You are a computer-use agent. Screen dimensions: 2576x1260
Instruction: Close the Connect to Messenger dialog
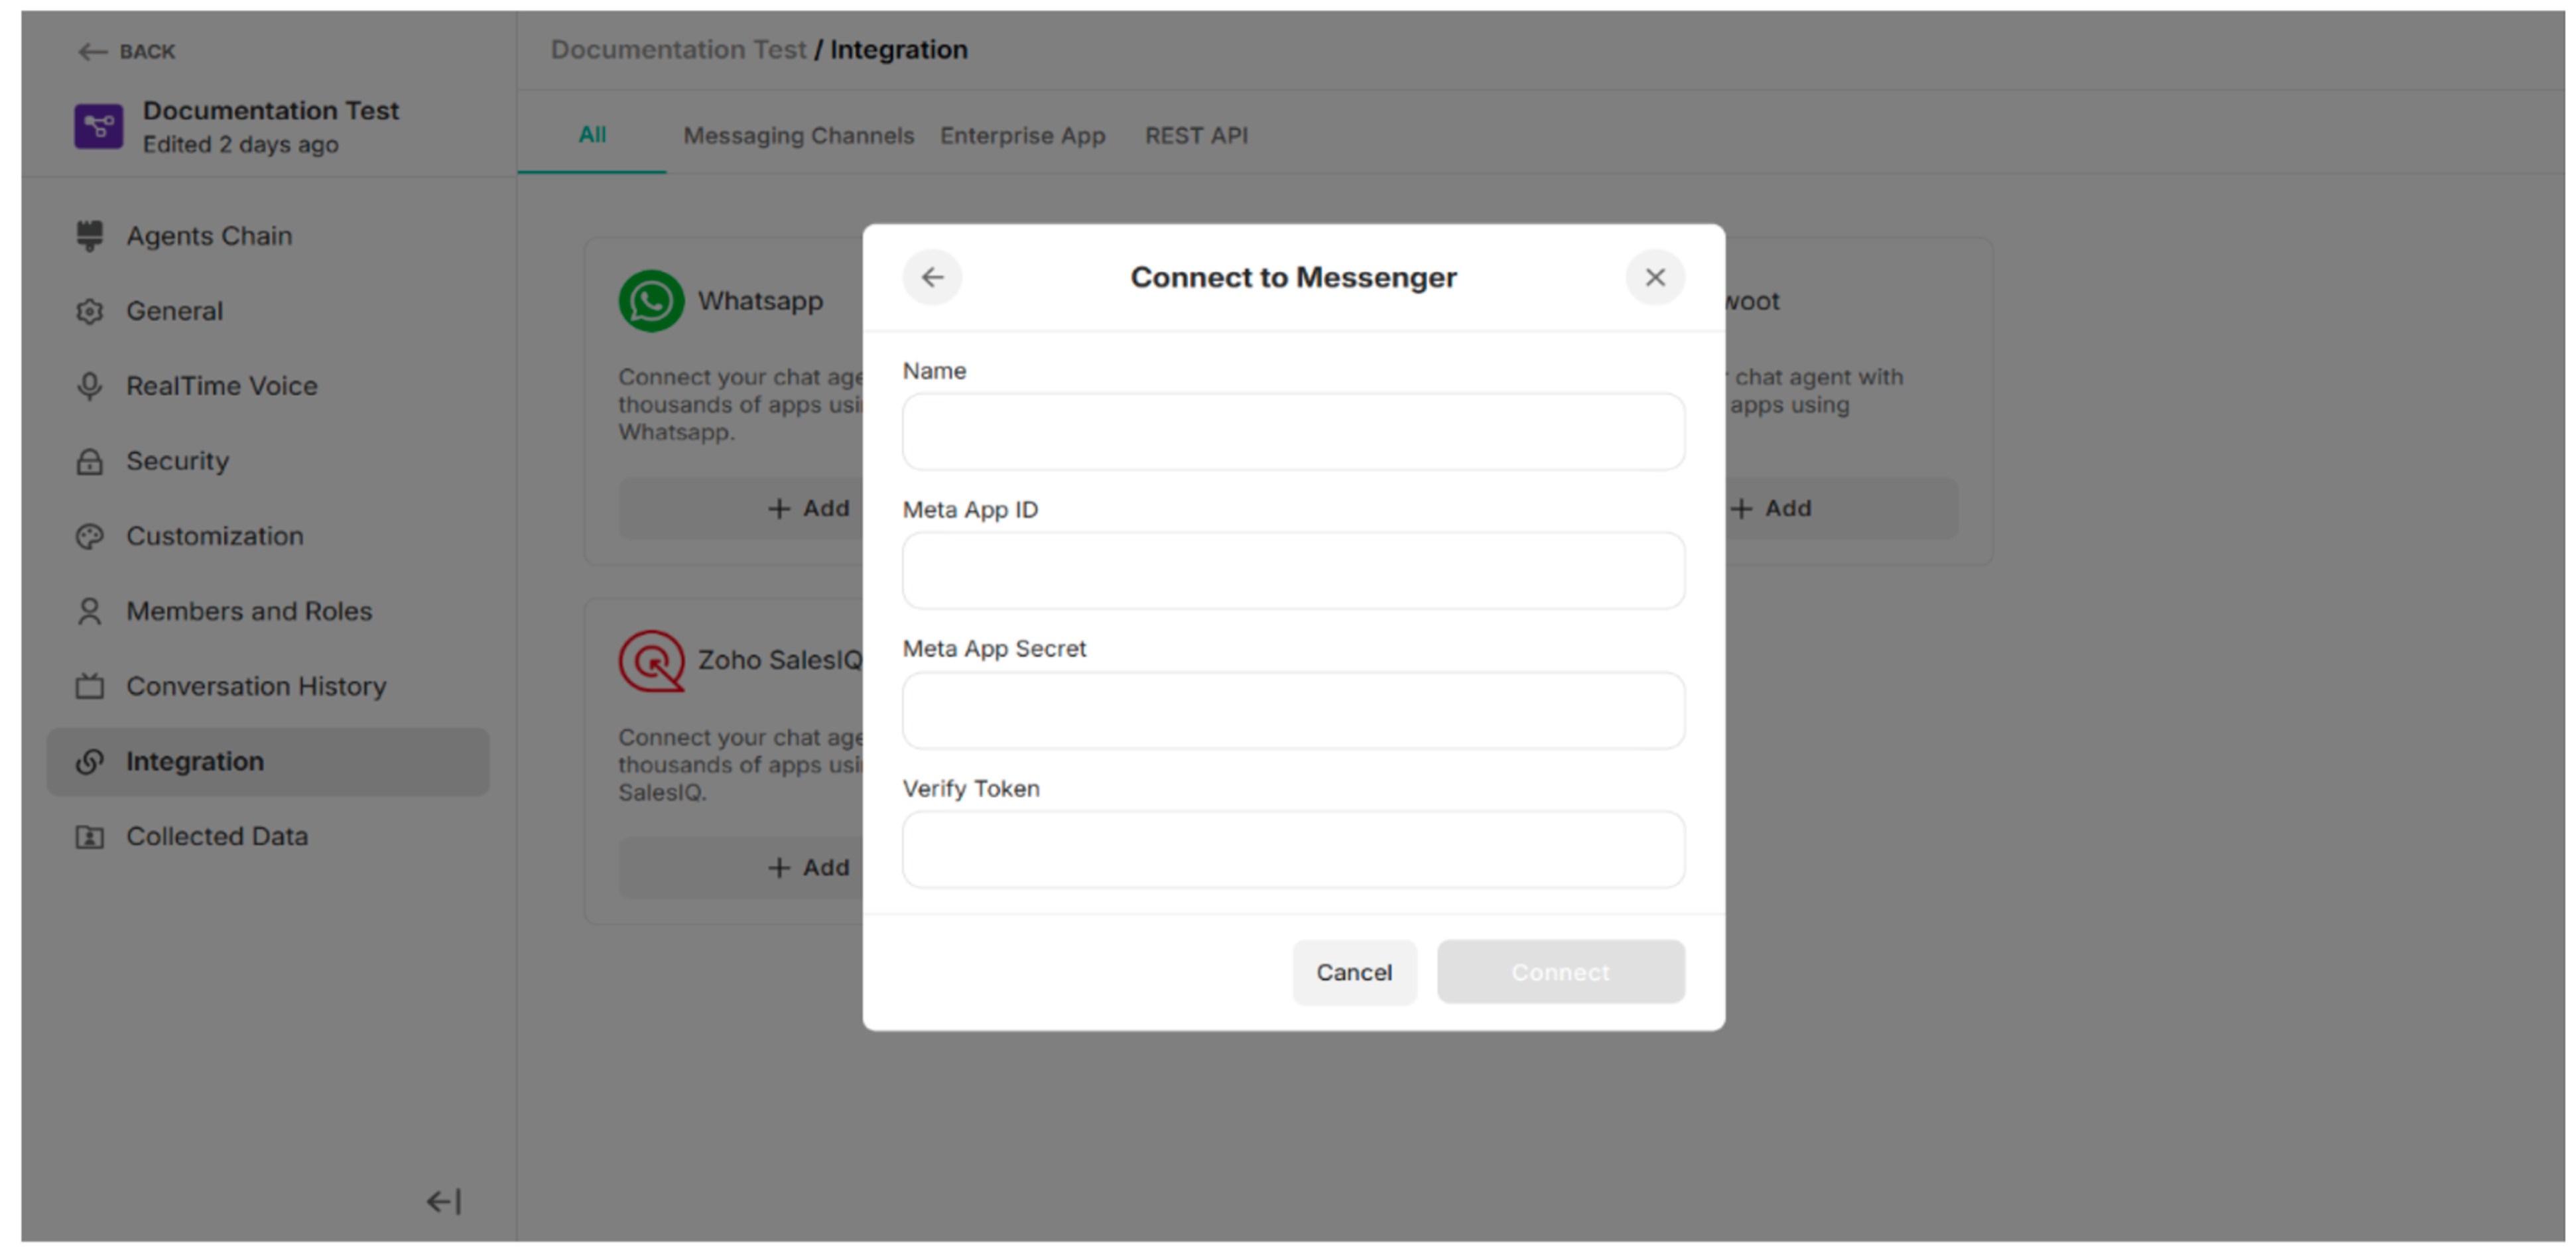(x=1655, y=277)
